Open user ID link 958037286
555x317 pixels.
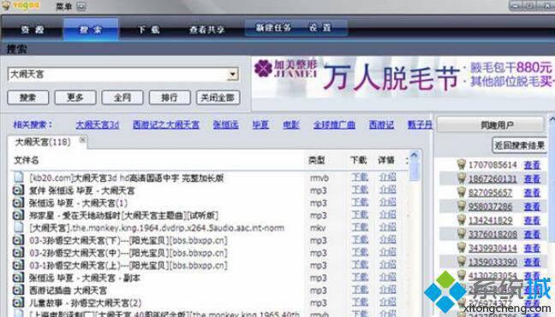point(490,207)
